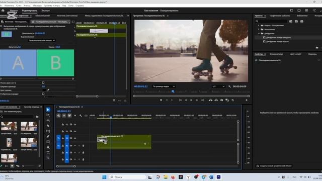Click transition preview play triangle in Effect Controls
Screen dimensions: 322x181
coord(1,26)
